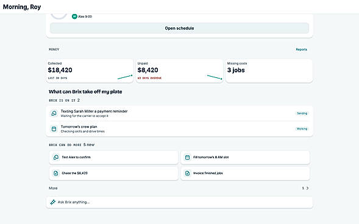Image resolution: width=359 pixels, height=224 pixels.
Task: Focus the Ask Brix anything input field
Action: (x=179, y=202)
